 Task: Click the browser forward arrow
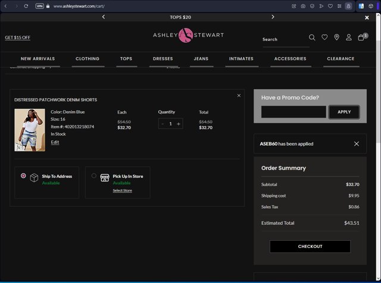[17, 6]
